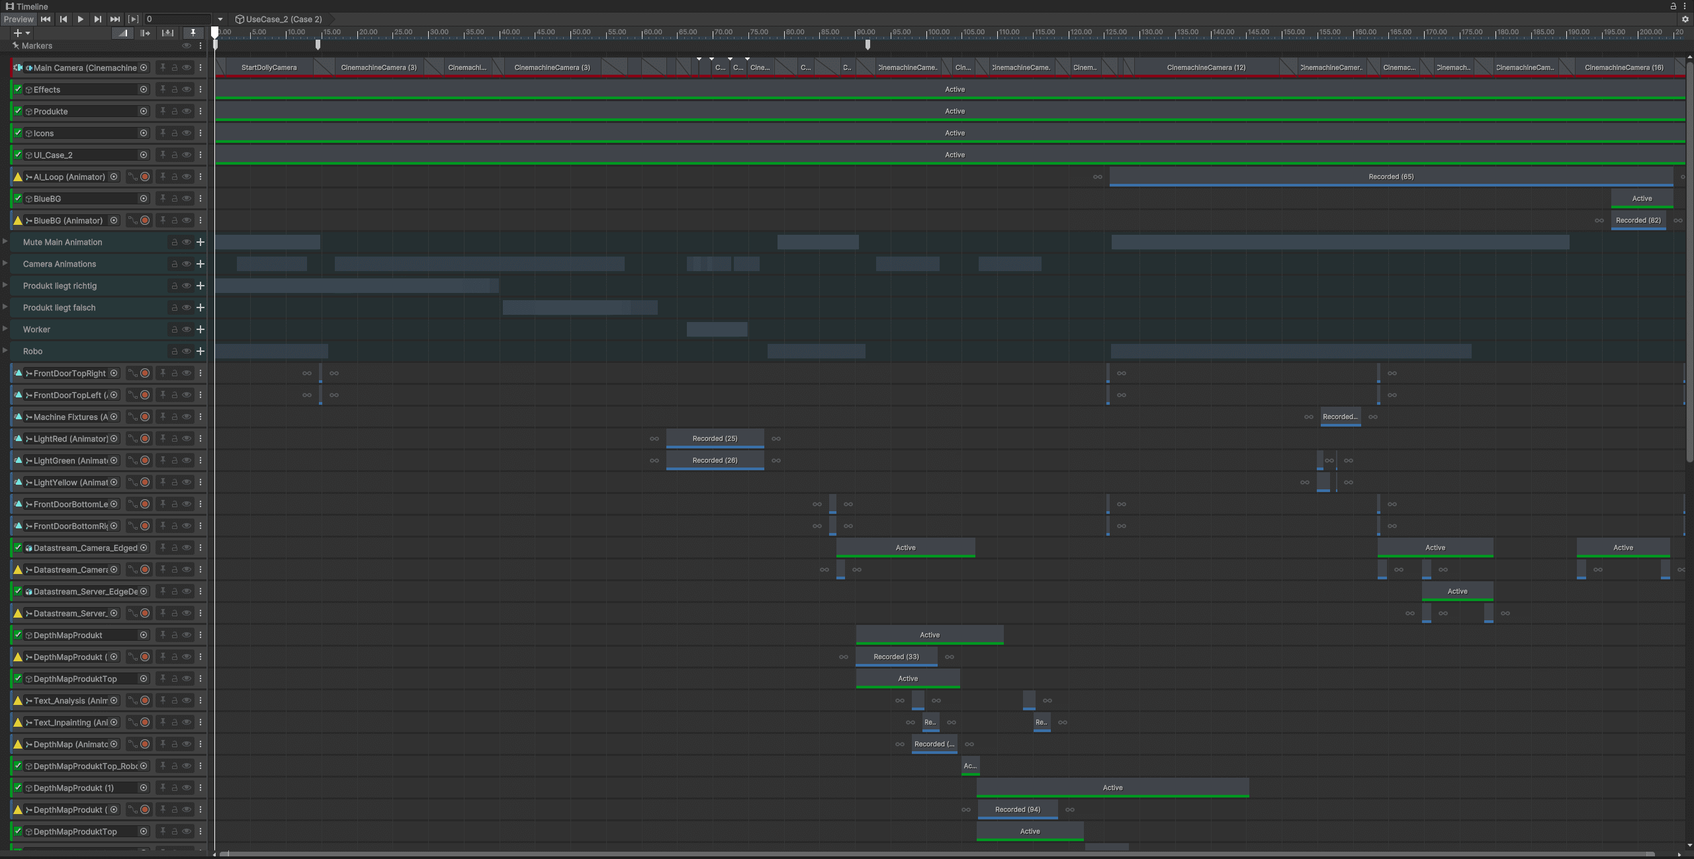Open the Main Camera track options menu
The image size is (1694, 859).
201,67
